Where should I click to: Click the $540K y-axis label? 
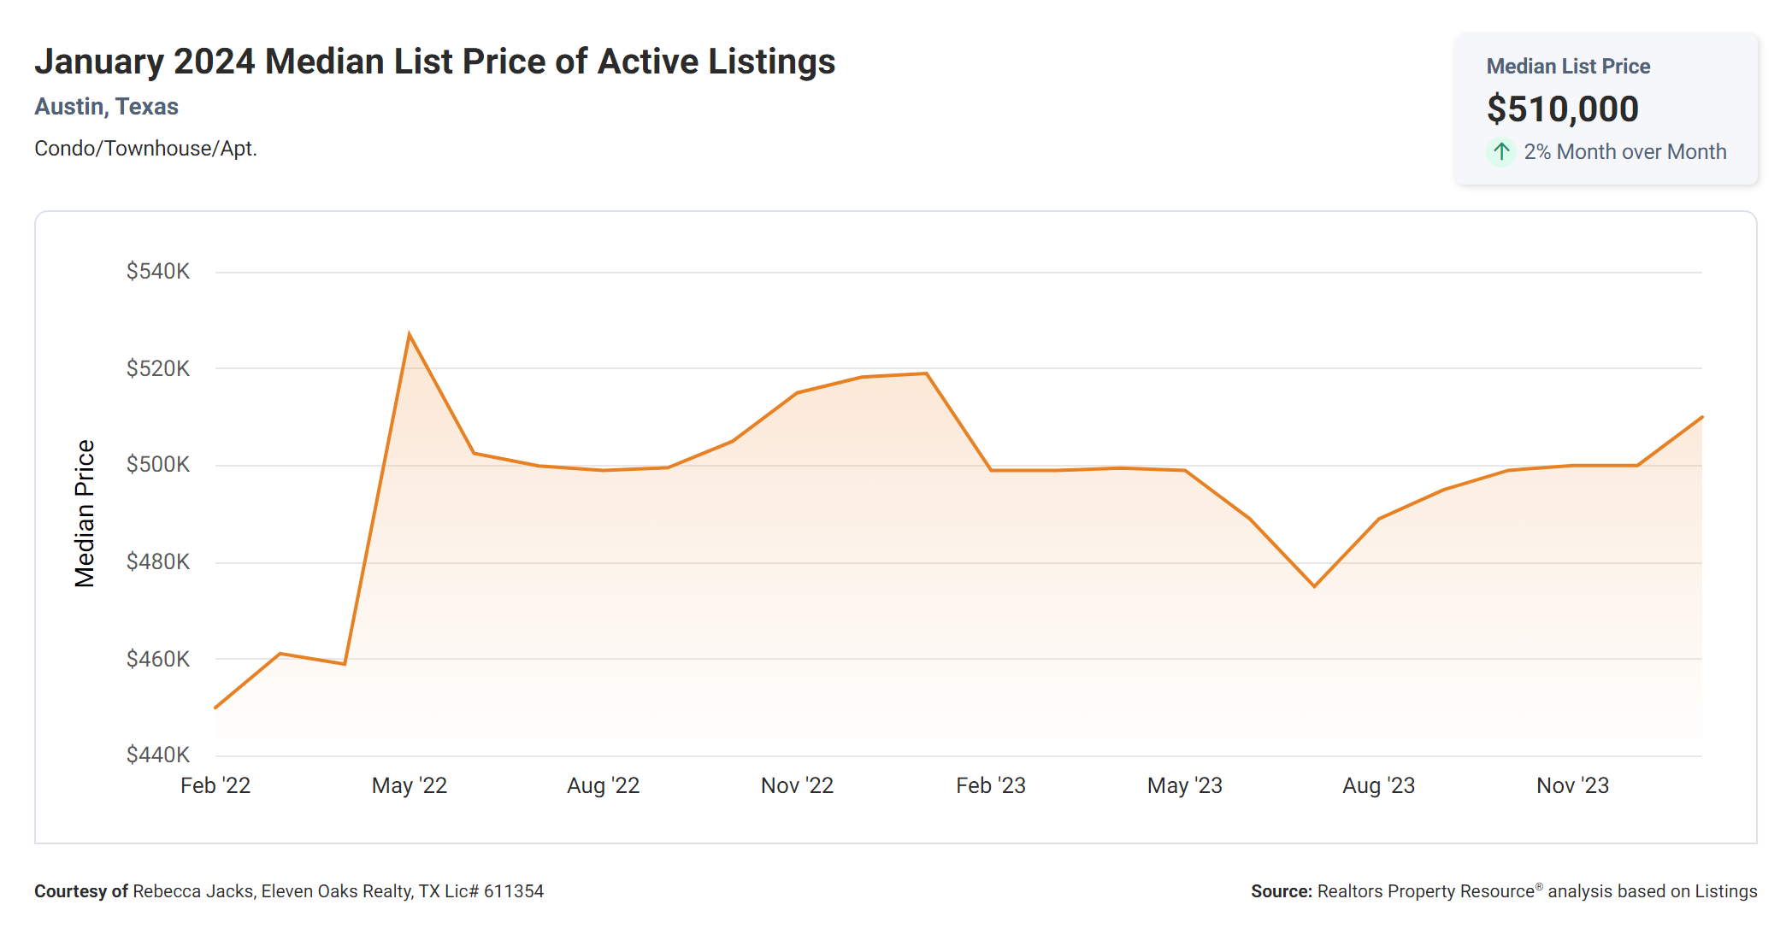click(158, 272)
